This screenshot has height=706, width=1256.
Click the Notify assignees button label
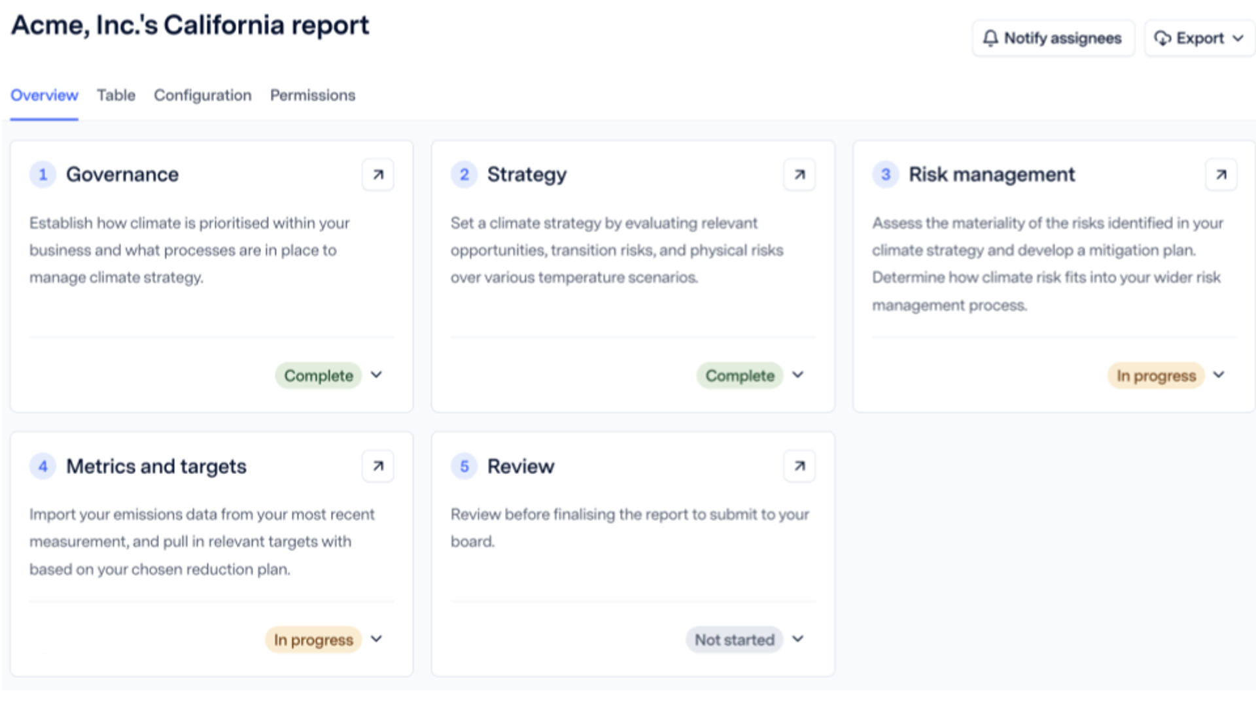click(x=1063, y=39)
